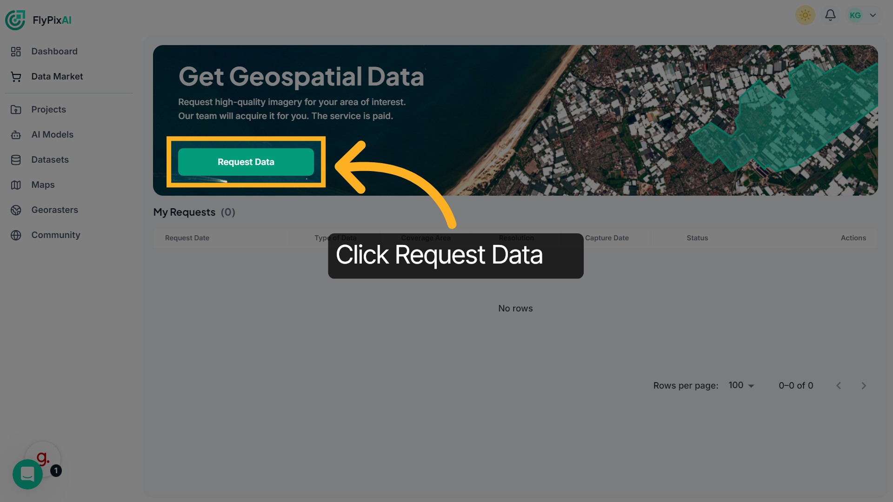
Task: Toggle light theme with sun icon
Action: [805, 15]
